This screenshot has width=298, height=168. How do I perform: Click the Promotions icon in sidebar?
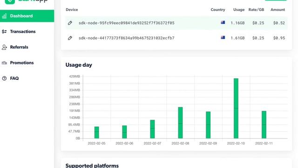pos(4,63)
